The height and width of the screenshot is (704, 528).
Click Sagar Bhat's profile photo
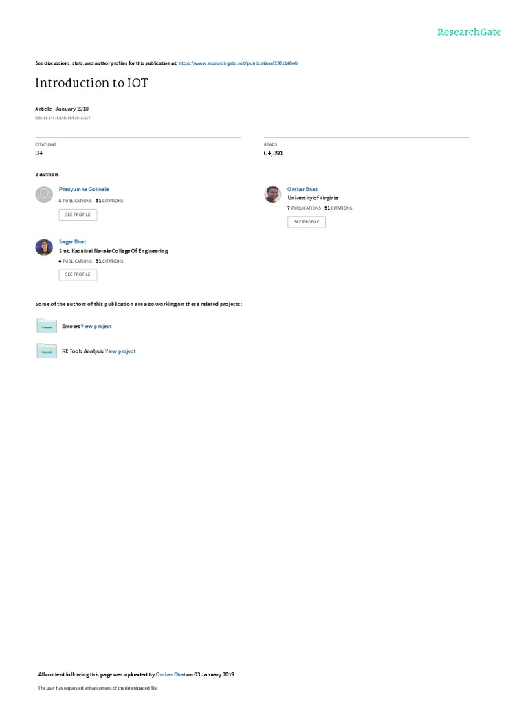(x=44, y=247)
